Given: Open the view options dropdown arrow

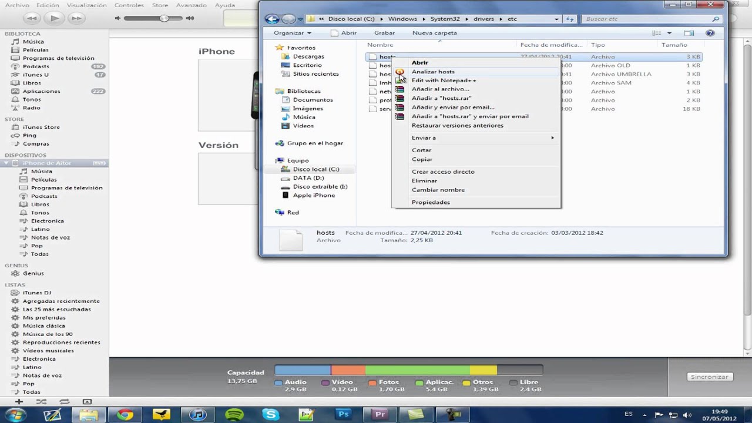Looking at the screenshot, I should pyautogui.click(x=669, y=33).
